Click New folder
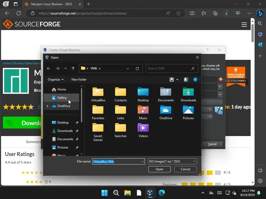This screenshot has width=266, height=199. (x=79, y=80)
